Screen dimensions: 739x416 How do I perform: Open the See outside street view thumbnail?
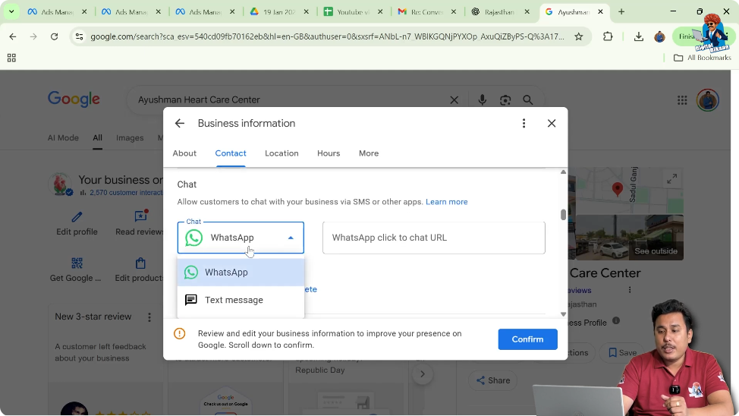630,238
